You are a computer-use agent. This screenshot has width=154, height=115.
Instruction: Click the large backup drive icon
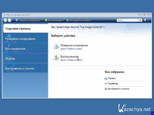[56, 47]
